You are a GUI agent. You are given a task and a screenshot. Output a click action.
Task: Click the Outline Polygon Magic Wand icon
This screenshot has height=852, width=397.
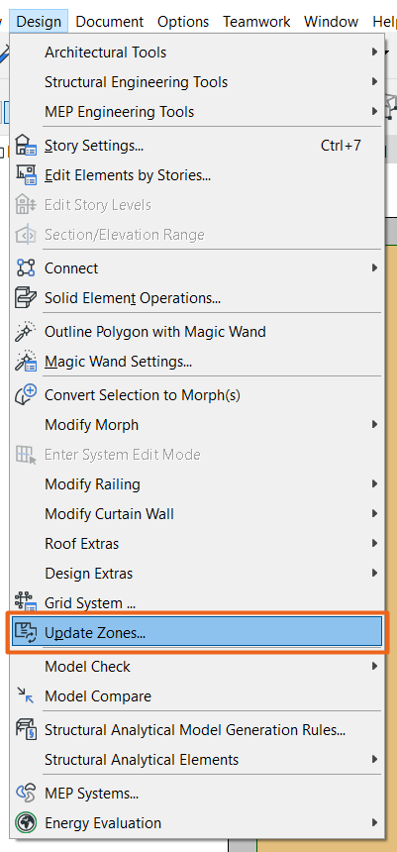point(26,332)
